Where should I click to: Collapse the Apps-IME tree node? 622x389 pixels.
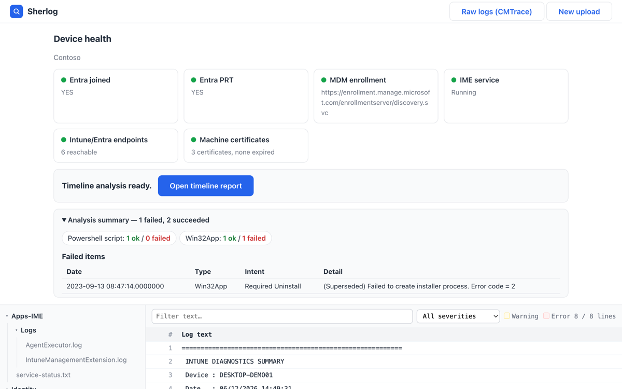coord(7,316)
